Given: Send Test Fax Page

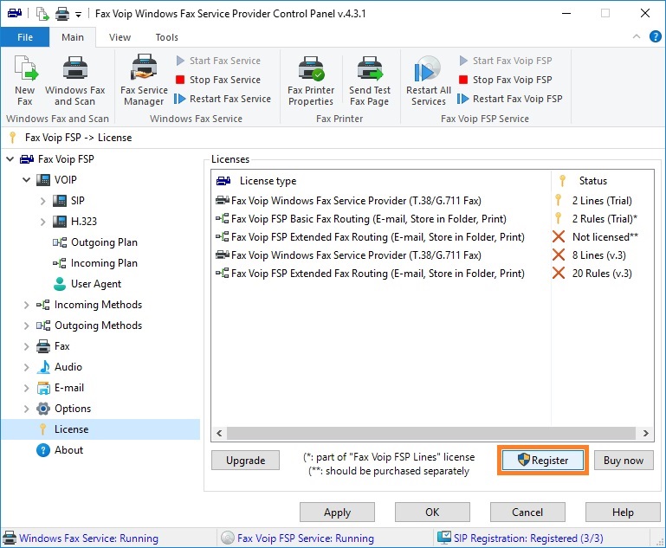Looking at the screenshot, I should pos(370,81).
